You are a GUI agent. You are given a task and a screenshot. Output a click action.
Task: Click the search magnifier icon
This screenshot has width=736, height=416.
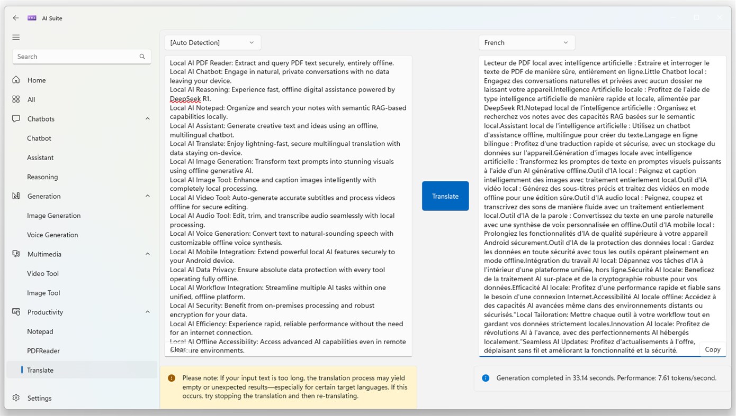(142, 56)
